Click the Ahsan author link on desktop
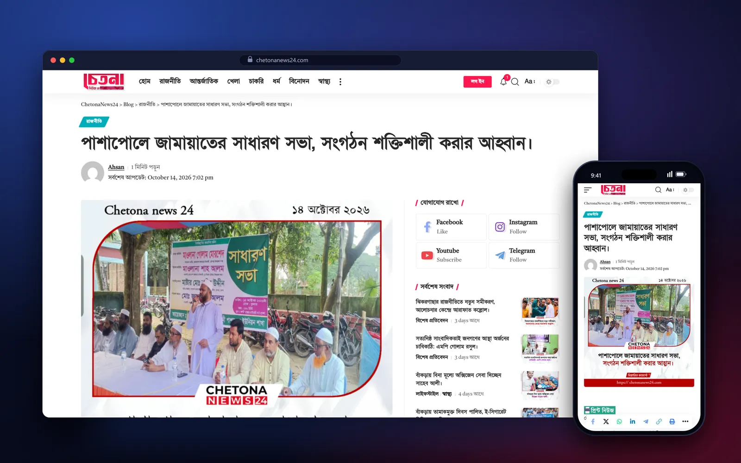This screenshot has width=741, height=463. 116,167
